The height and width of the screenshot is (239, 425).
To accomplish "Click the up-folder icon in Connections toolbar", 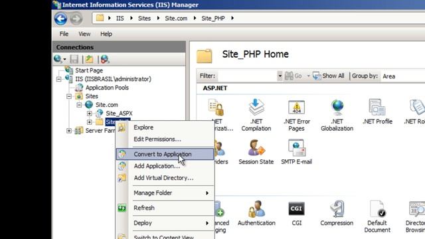I will [x=89, y=59].
